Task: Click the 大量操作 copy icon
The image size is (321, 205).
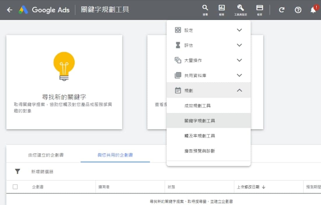Action: click(178, 60)
